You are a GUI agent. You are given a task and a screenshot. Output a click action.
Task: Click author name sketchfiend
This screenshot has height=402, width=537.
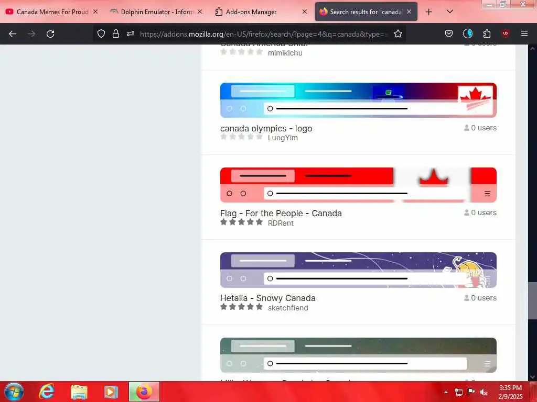[288, 308]
